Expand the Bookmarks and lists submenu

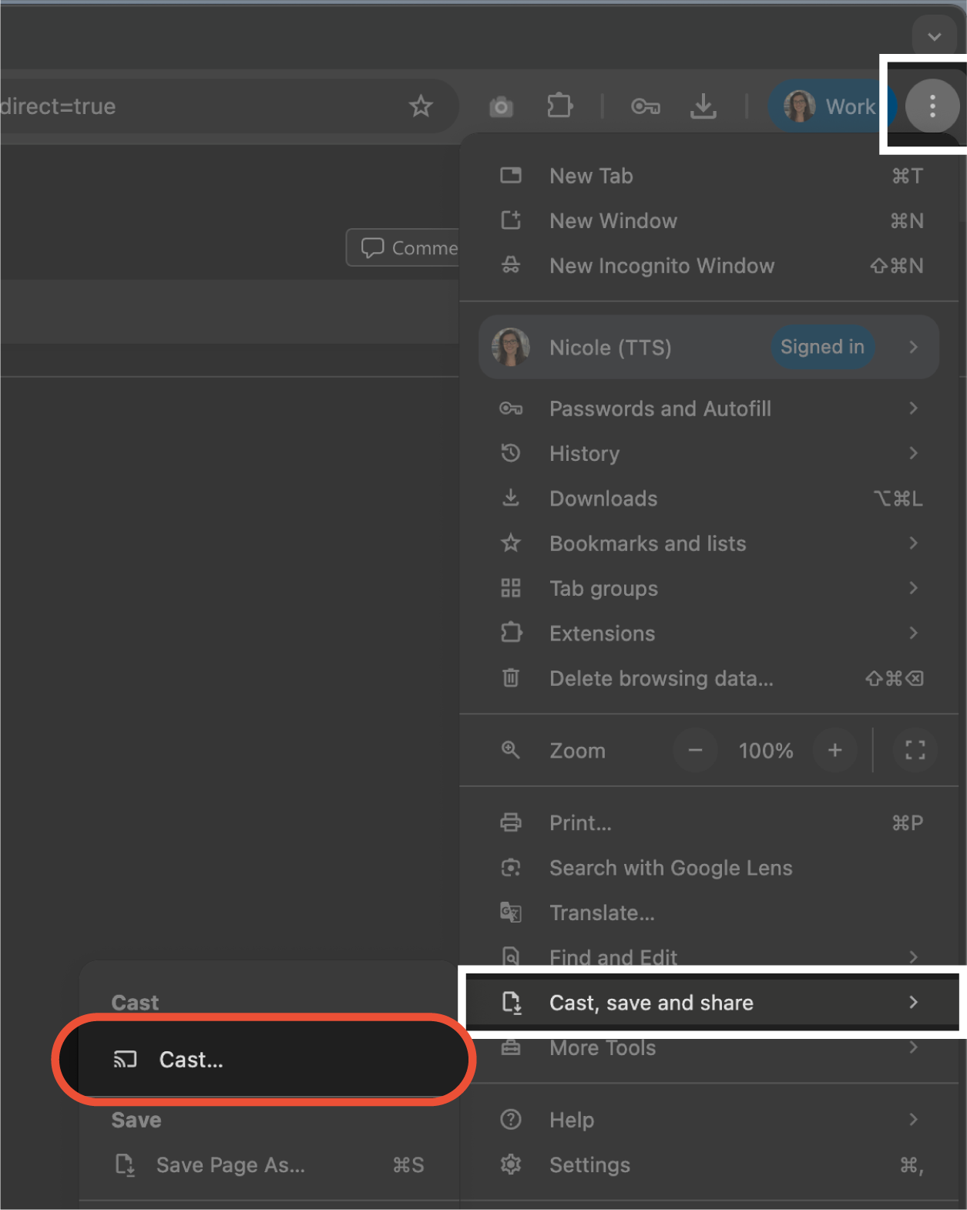pyautogui.click(x=709, y=543)
